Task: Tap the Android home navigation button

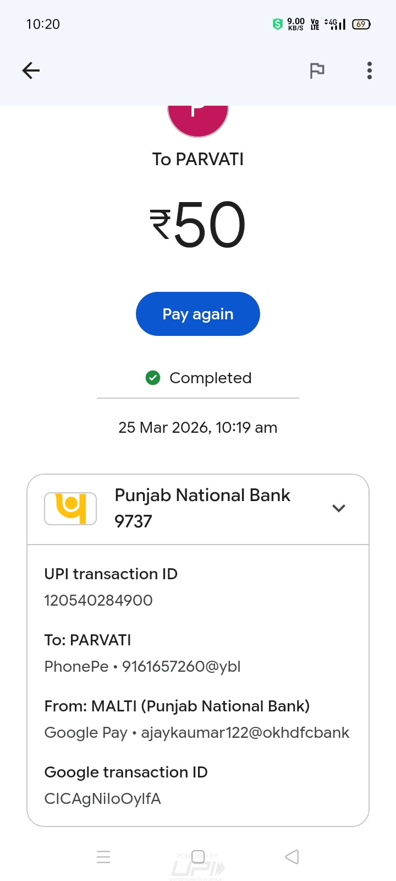Action: (198, 857)
